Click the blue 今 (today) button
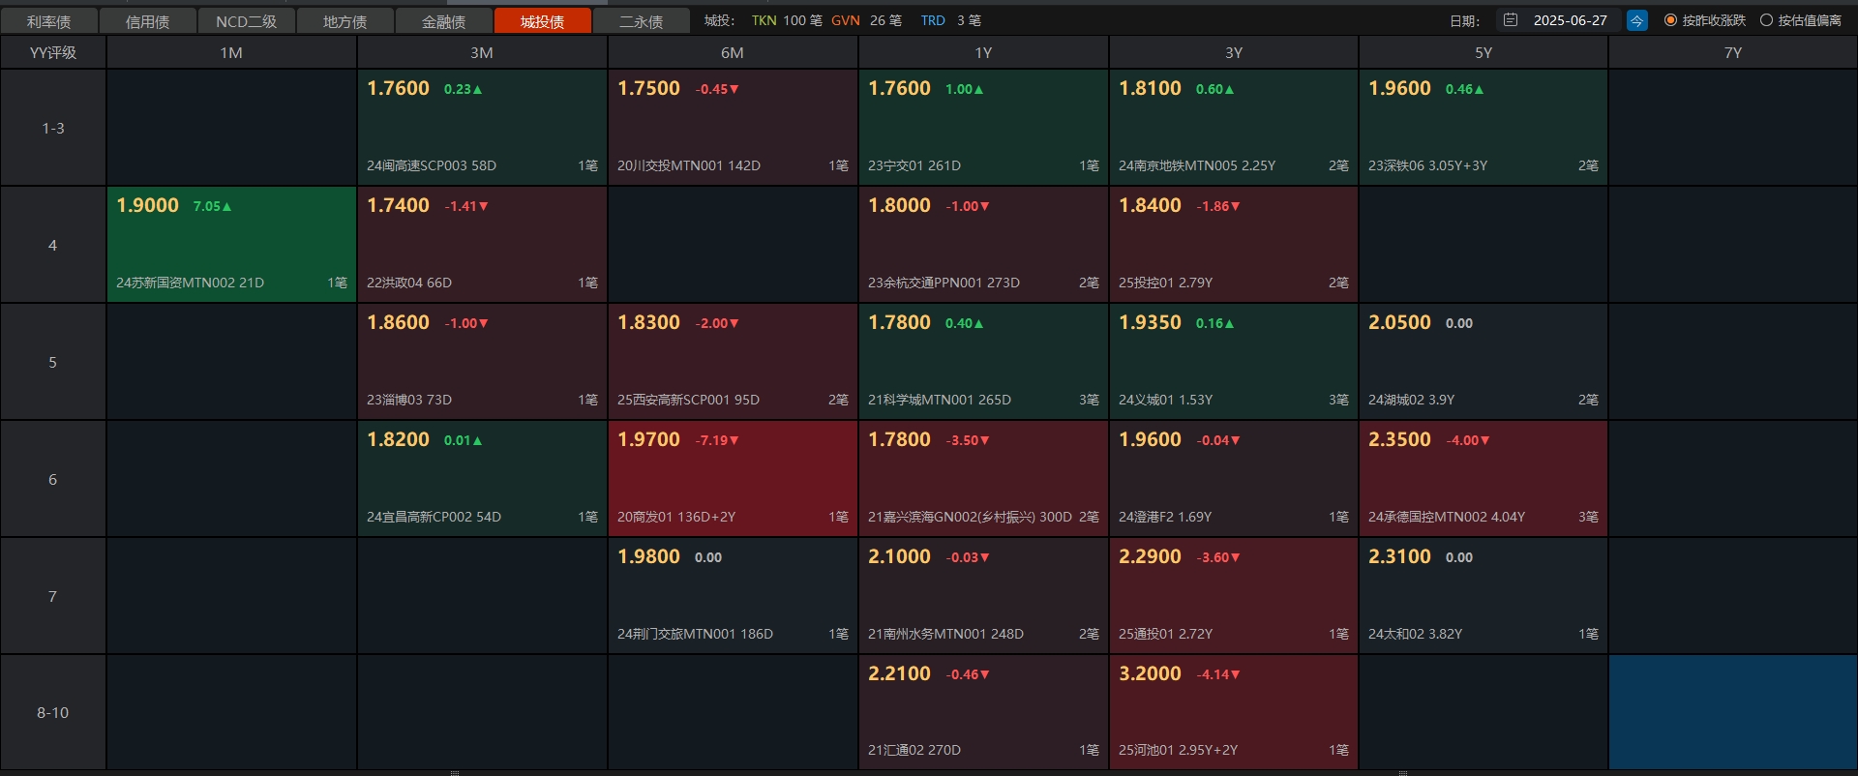This screenshot has height=776, width=1858. click(x=1637, y=20)
